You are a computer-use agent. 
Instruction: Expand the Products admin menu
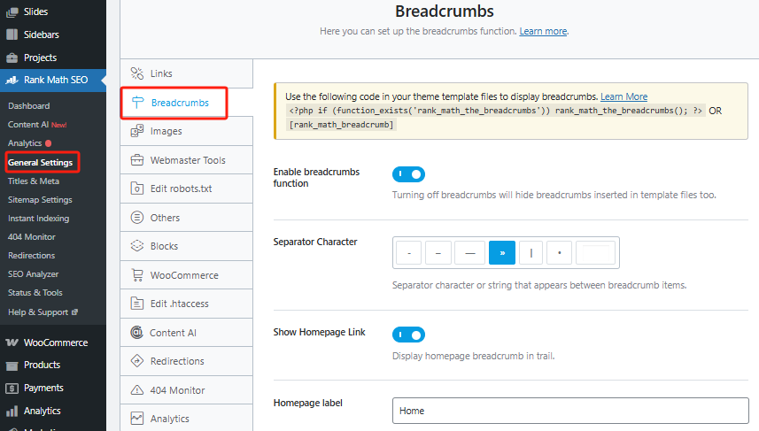coord(42,365)
